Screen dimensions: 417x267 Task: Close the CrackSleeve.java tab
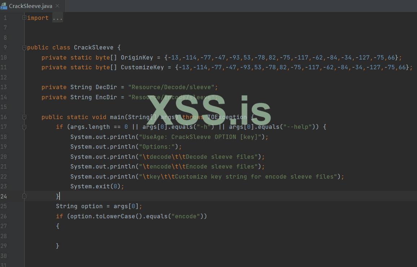tap(57, 6)
